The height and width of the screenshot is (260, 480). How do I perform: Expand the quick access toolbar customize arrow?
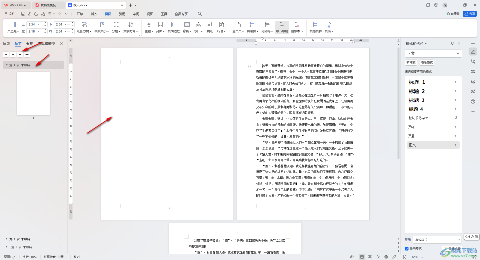[66, 14]
